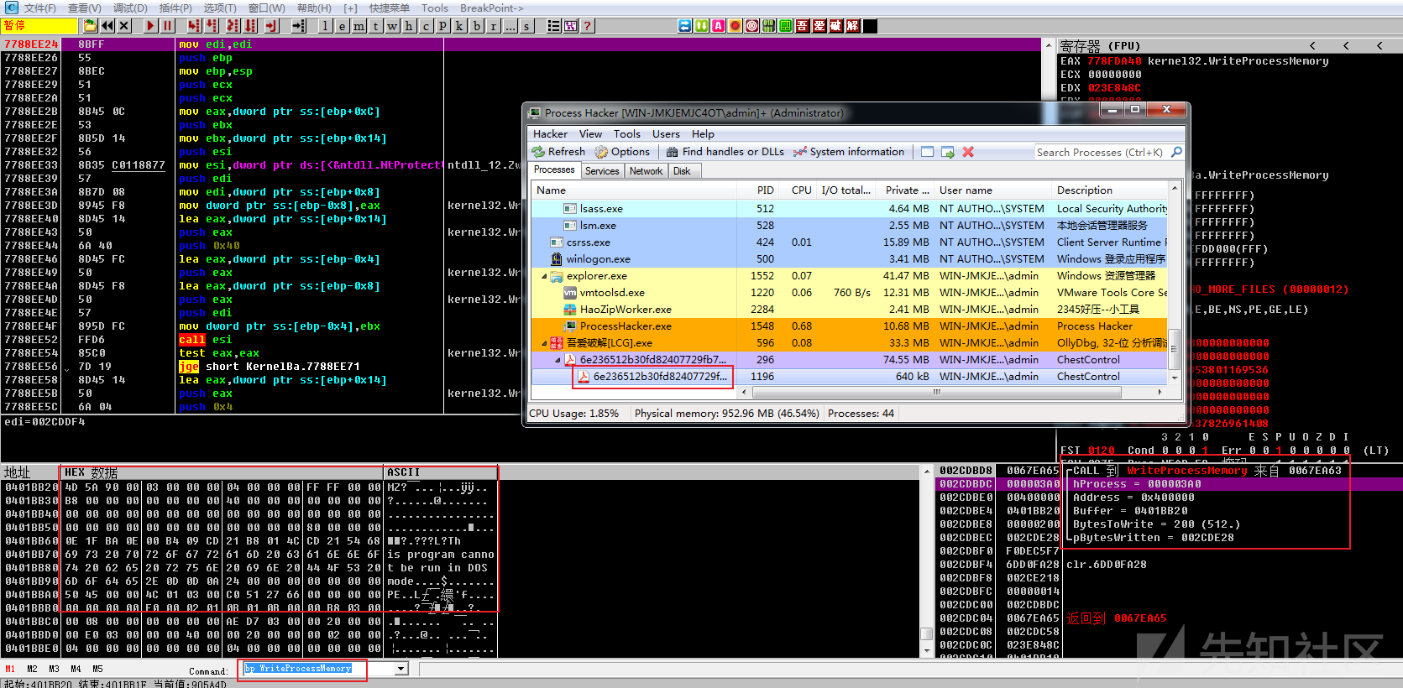
Task: Open the Command box dropdown arrow
Action: (x=401, y=669)
